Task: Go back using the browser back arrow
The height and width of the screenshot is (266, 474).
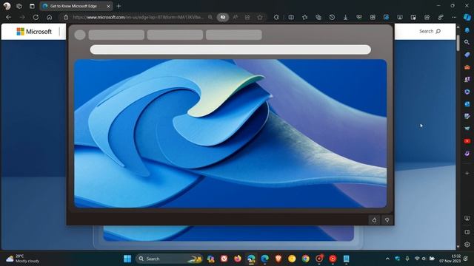Action: tap(8, 17)
